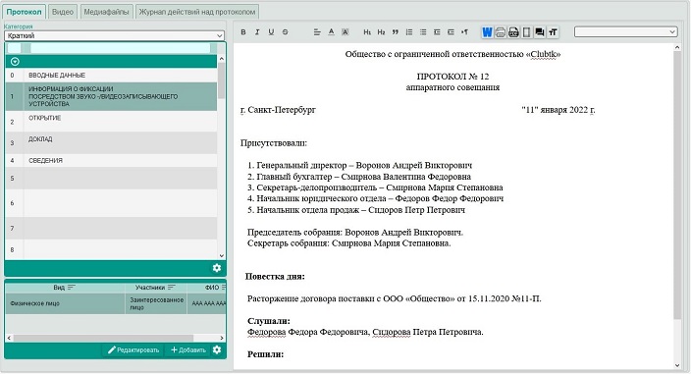Insert a numbered list
The width and height of the screenshot is (691, 374).
click(409, 32)
